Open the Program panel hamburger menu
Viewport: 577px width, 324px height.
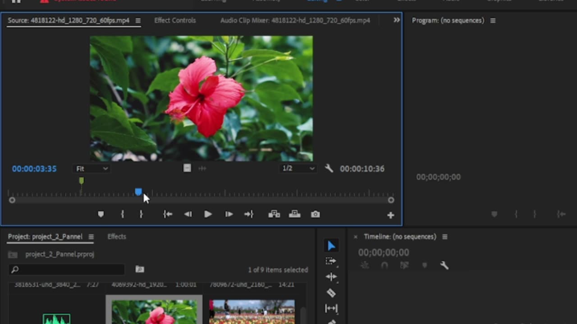coord(493,21)
